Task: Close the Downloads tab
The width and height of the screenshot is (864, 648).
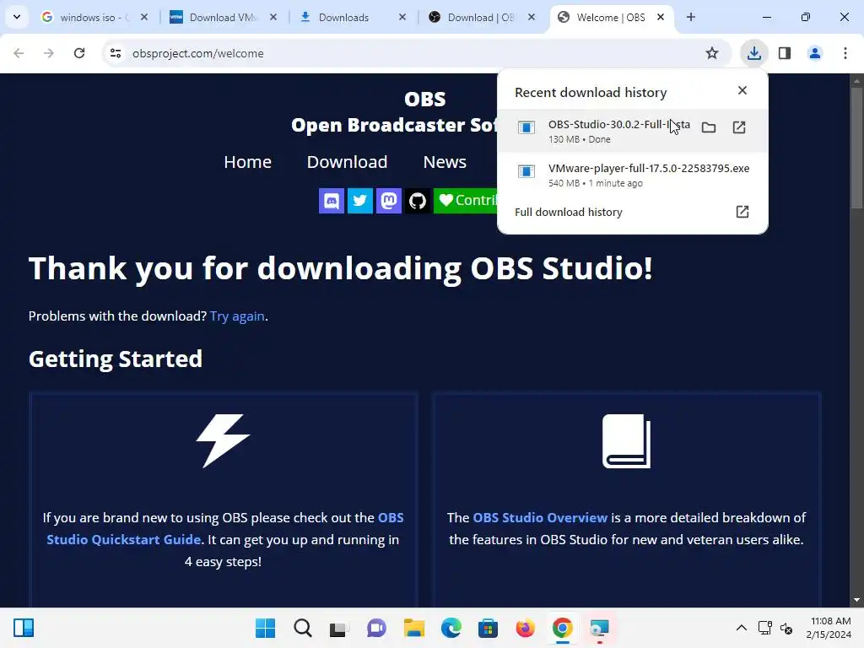Action: point(402,17)
